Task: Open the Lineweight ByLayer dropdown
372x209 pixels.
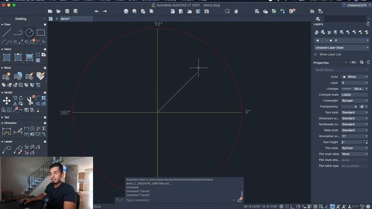Action: (355, 100)
